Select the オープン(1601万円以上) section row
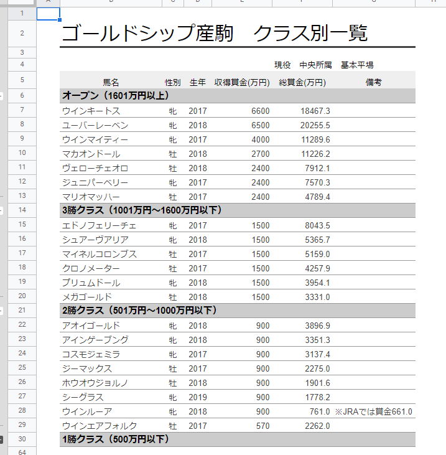 click(238, 96)
